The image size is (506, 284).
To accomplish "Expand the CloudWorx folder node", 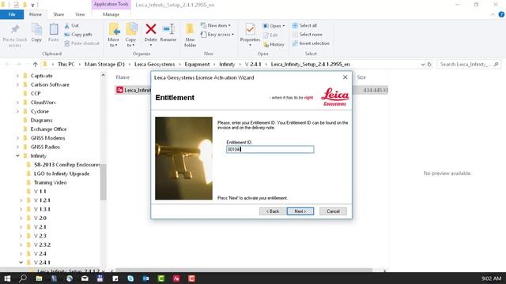I will [x=17, y=103].
